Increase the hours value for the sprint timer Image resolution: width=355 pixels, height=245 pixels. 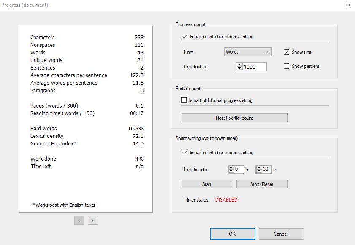(x=231, y=167)
